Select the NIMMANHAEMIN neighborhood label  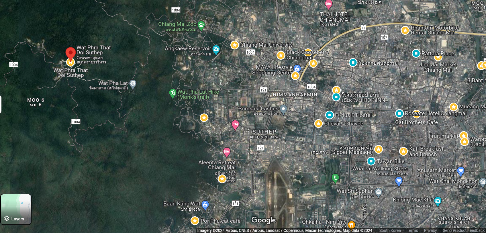[295, 95]
